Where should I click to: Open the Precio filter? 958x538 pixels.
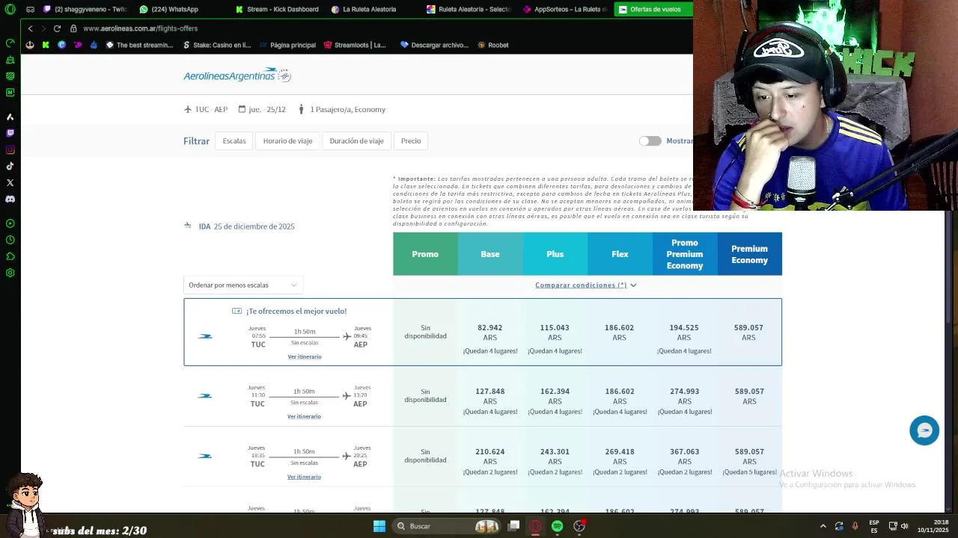tap(411, 140)
